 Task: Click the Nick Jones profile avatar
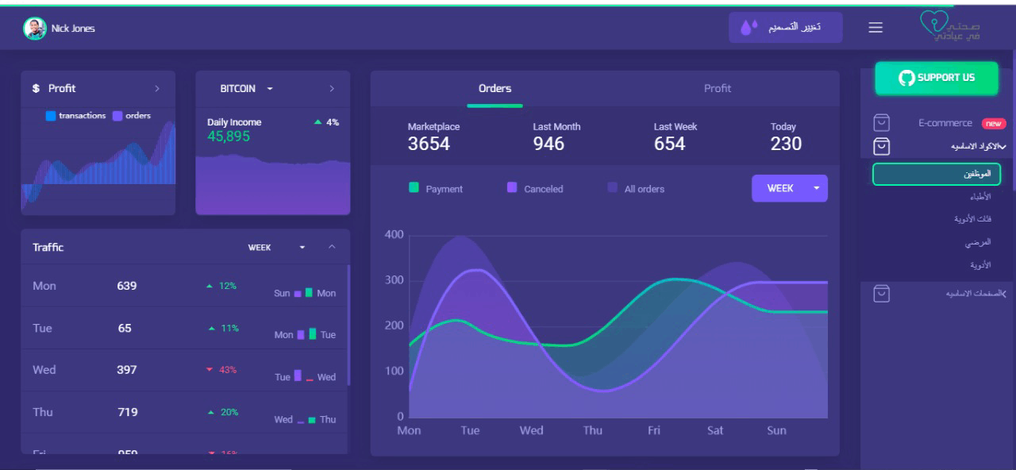tap(34, 29)
